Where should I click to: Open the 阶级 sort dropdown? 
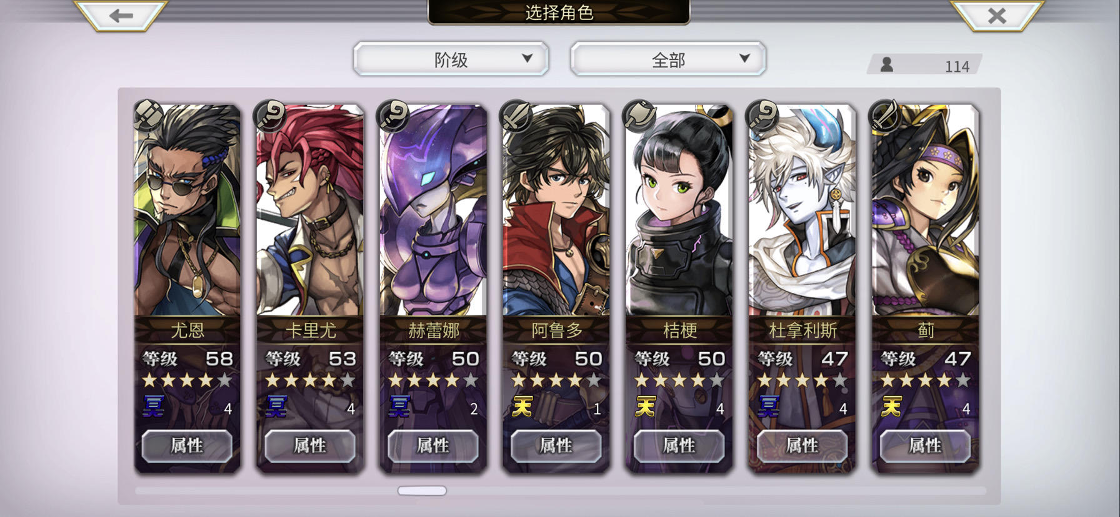tap(451, 59)
